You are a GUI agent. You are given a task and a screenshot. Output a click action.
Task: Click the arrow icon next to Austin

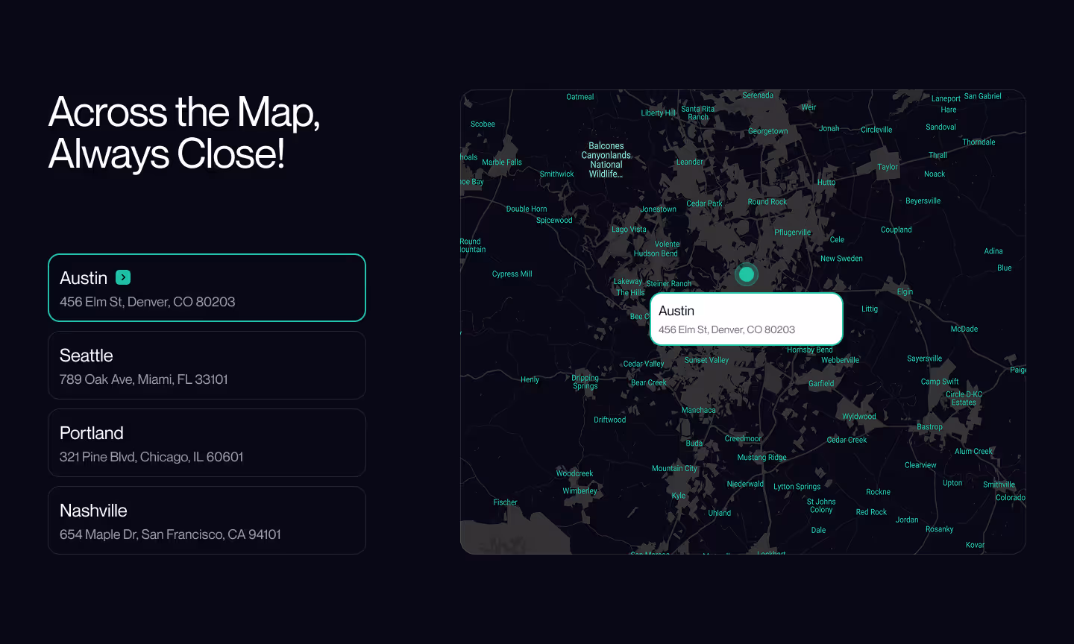pyautogui.click(x=124, y=277)
